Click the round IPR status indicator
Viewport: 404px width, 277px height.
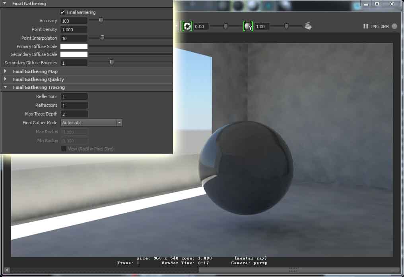pyautogui.click(x=394, y=26)
